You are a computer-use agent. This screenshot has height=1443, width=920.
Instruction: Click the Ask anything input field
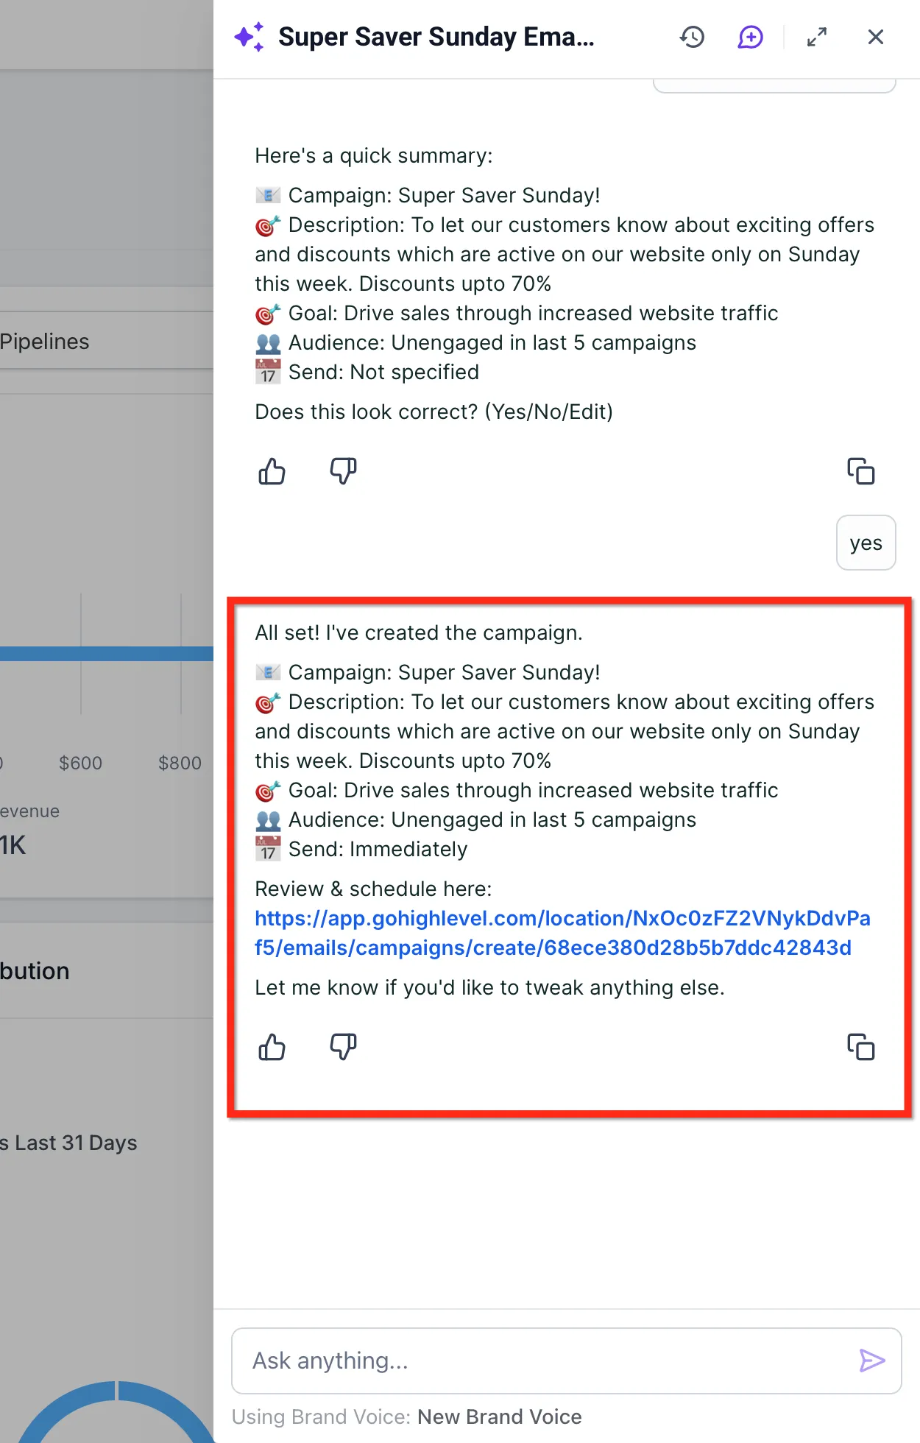tap(545, 1361)
